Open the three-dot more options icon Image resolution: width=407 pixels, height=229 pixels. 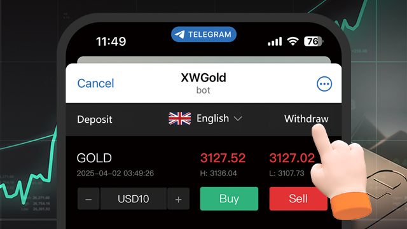pos(324,84)
